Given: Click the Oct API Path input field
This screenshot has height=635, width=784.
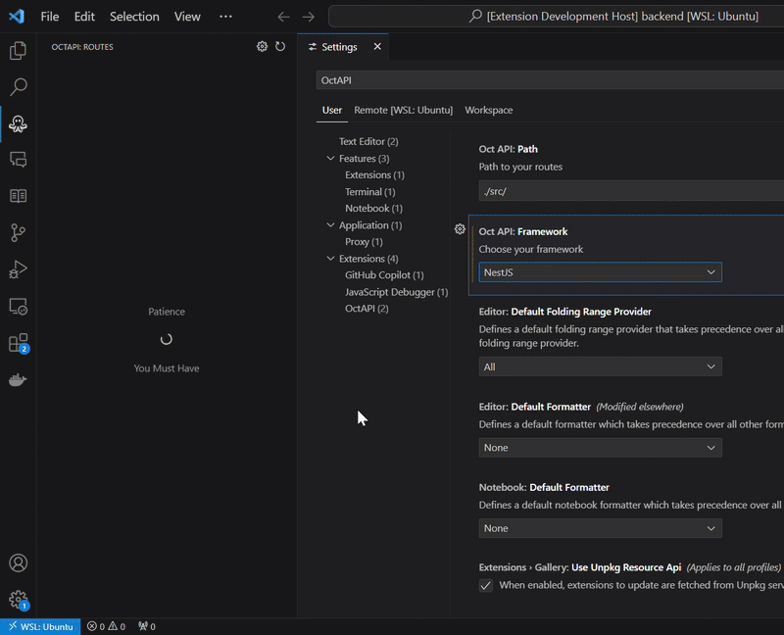Looking at the screenshot, I should (631, 191).
